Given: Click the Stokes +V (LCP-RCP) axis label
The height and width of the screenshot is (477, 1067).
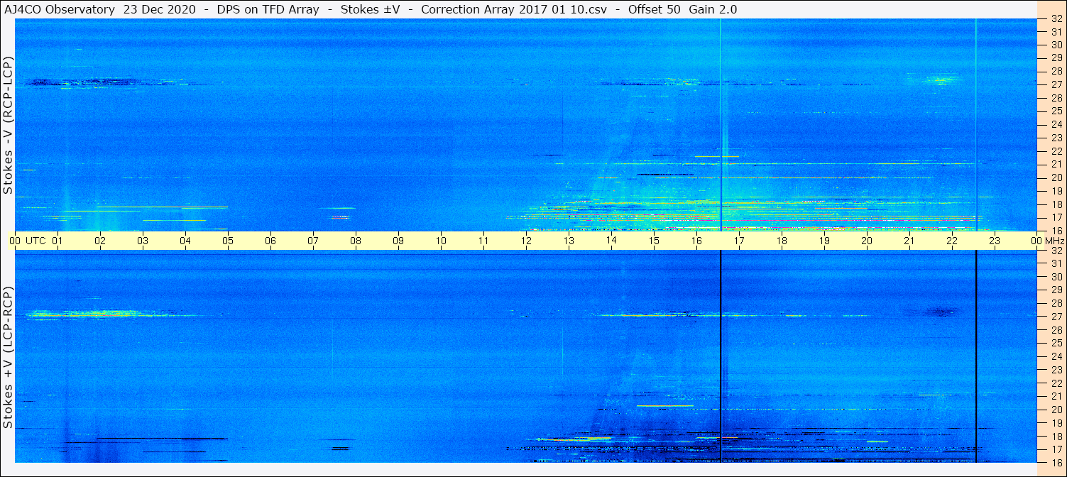Looking at the screenshot, I should (8, 358).
